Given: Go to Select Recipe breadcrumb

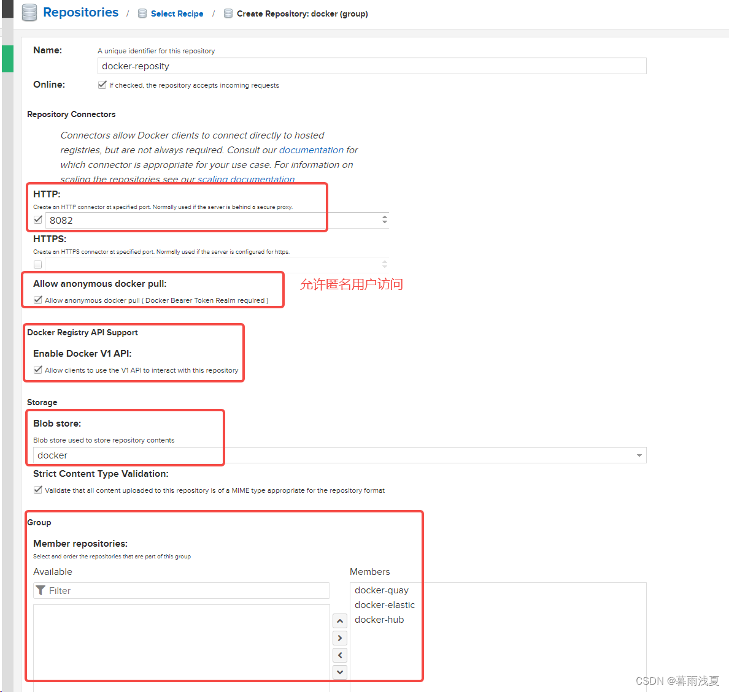Looking at the screenshot, I should coord(177,13).
